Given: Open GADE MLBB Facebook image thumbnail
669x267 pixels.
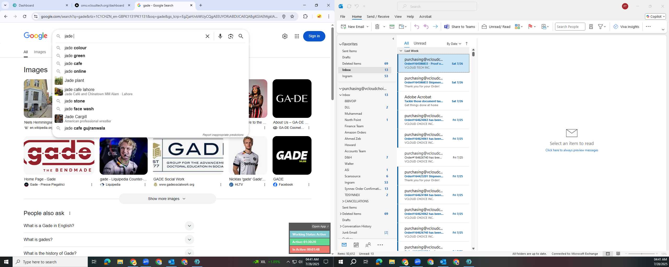Looking at the screenshot, I should coord(292,155).
